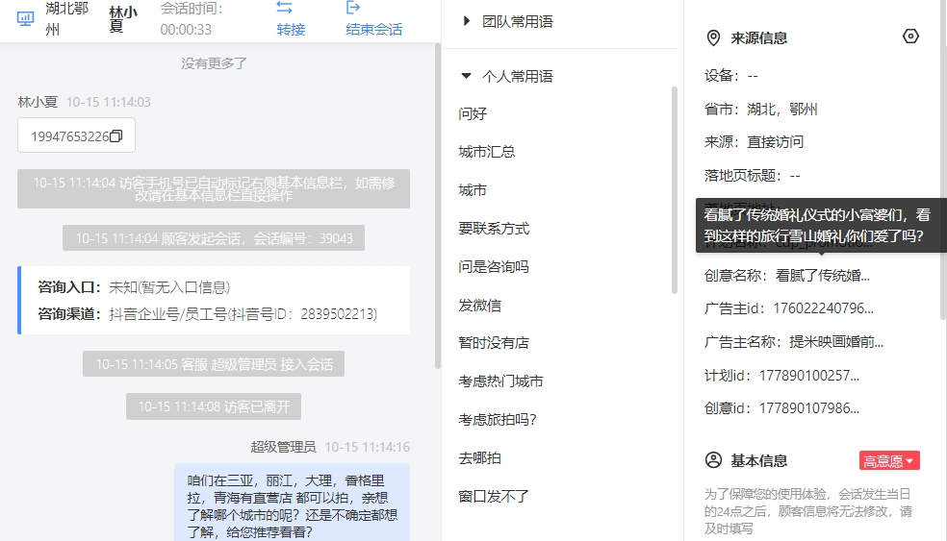Select the 城市汇总 quick phrase

tap(486, 152)
